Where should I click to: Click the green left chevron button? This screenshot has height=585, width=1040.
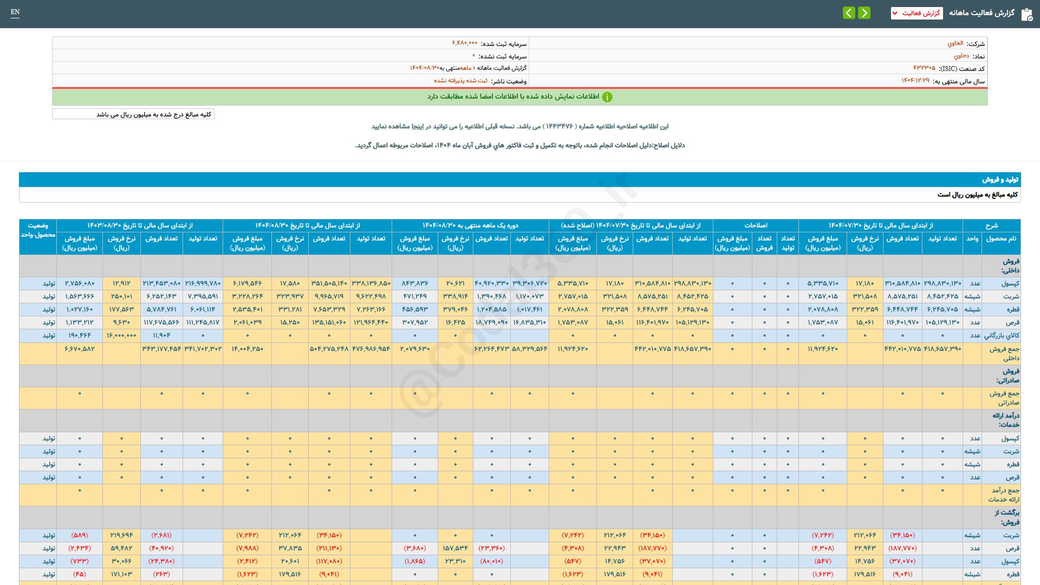click(x=849, y=13)
